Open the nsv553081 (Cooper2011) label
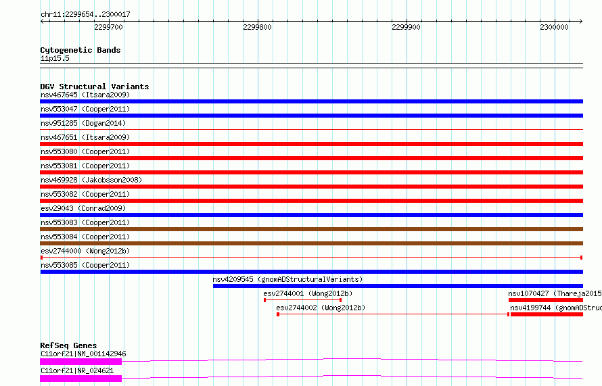This screenshot has width=602, height=386. click(85, 166)
